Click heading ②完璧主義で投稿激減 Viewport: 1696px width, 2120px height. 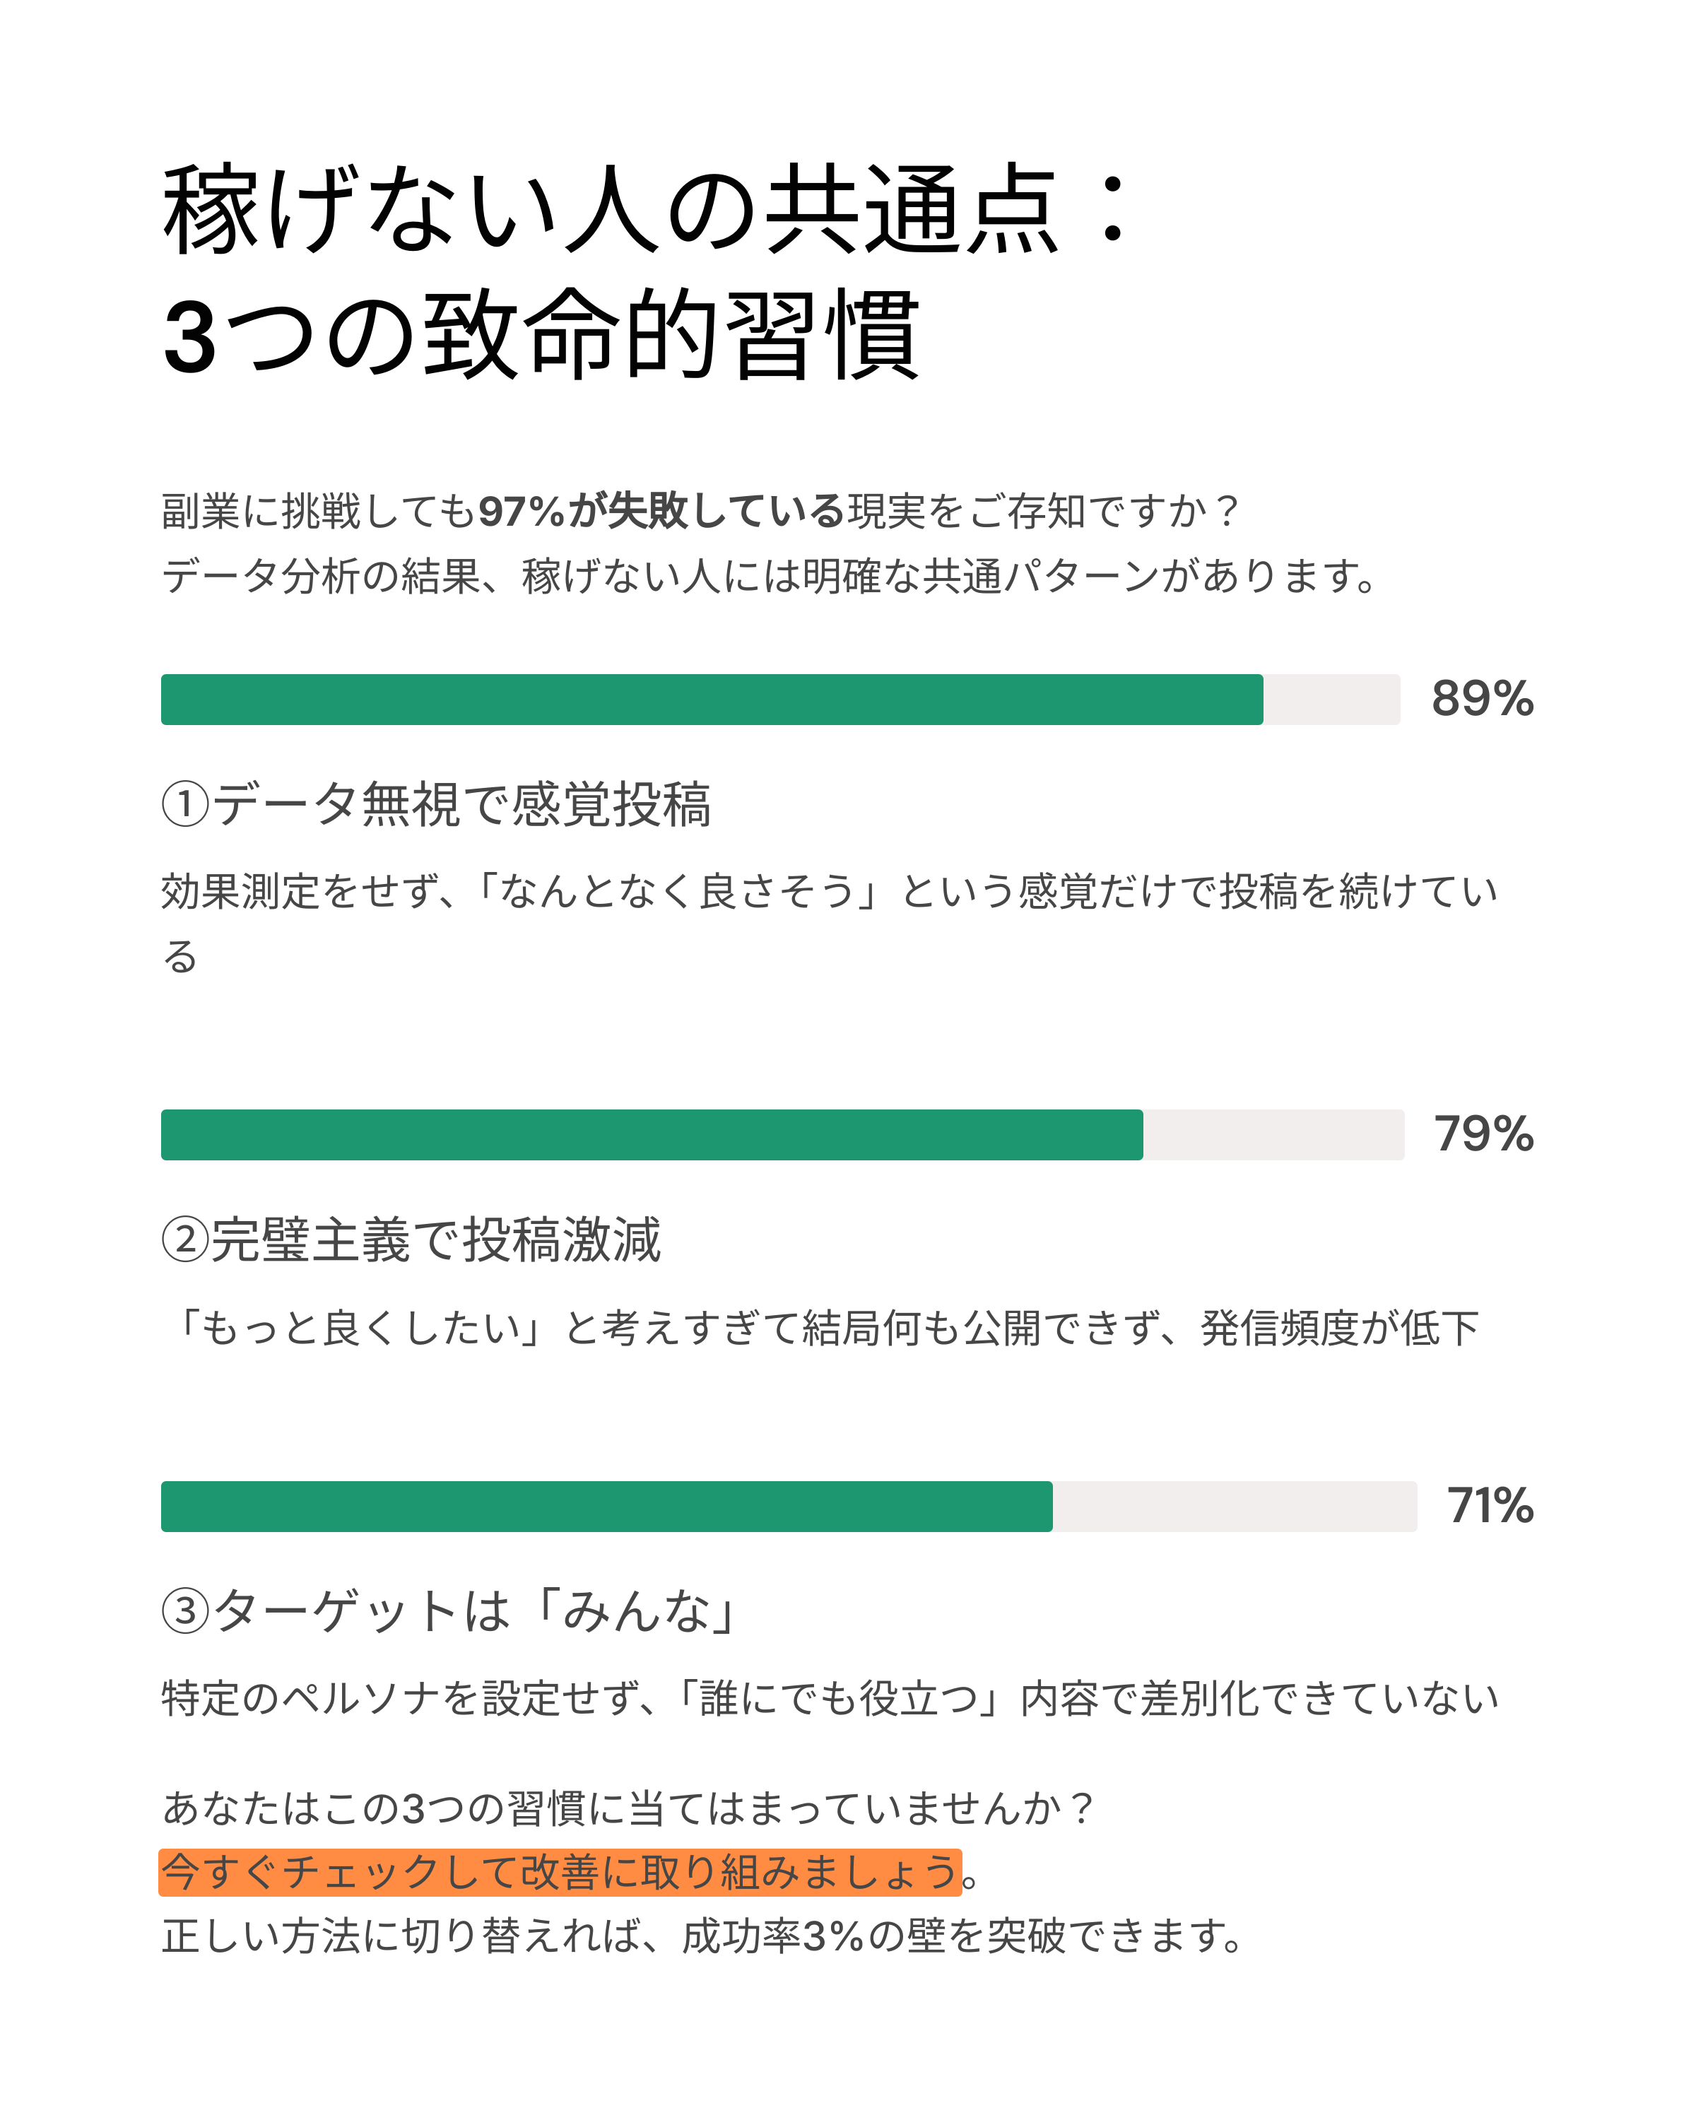[411, 1240]
